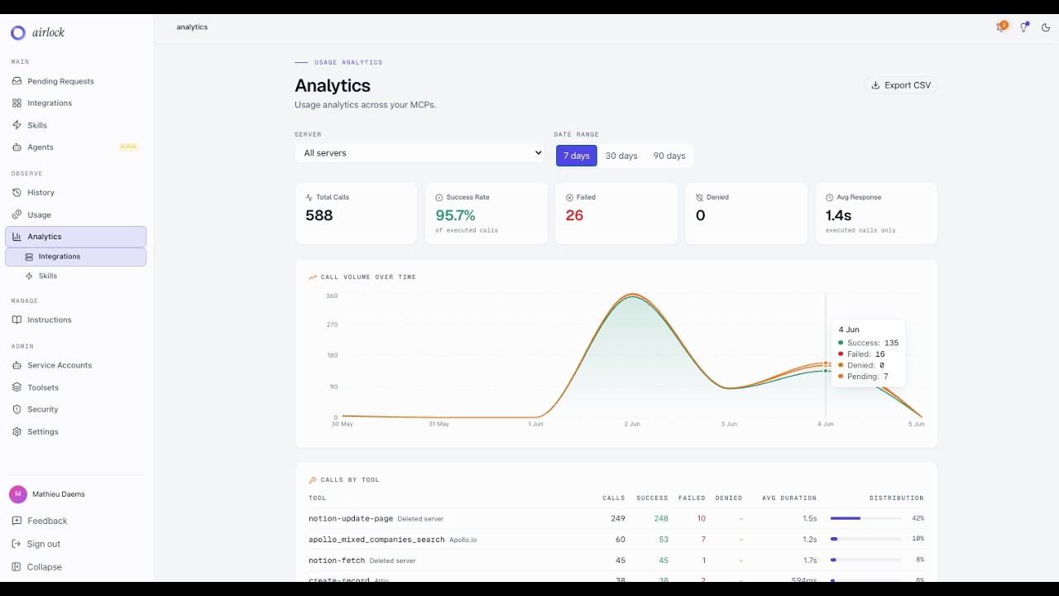Click the History clock icon
Image resolution: width=1059 pixels, height=596 pixels.
click(17, 192)
